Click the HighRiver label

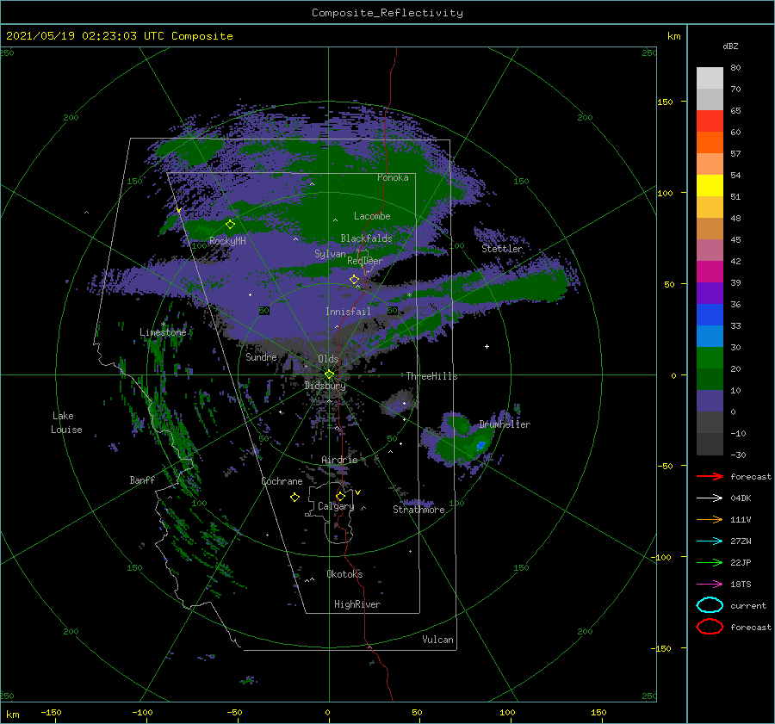pos(357,604)
